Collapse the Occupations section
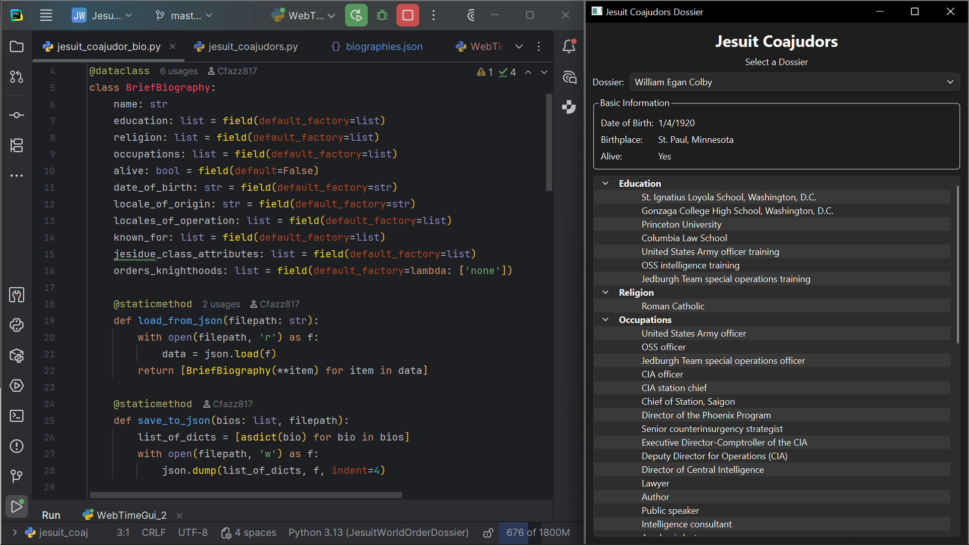 tap(605, 320)
